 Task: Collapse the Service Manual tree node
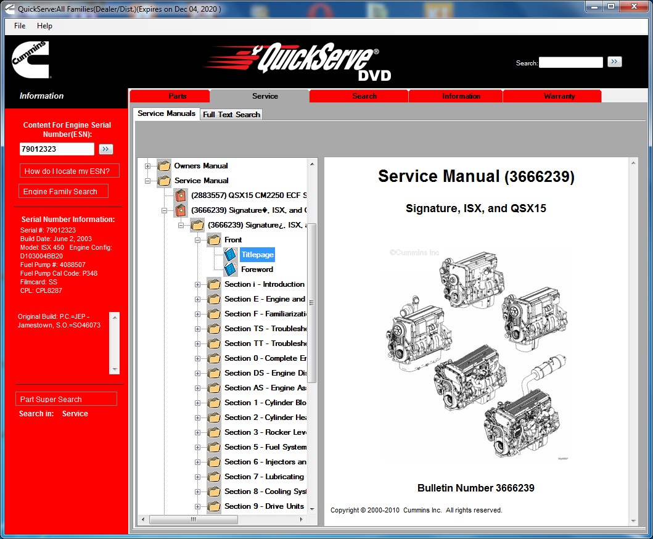click(x=147, y=181)
